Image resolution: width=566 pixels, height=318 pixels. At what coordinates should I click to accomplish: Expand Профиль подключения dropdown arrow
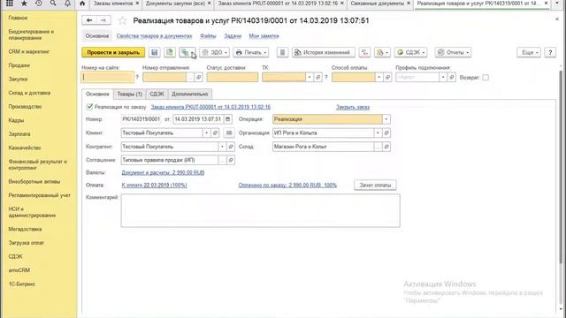click(443, 77)
